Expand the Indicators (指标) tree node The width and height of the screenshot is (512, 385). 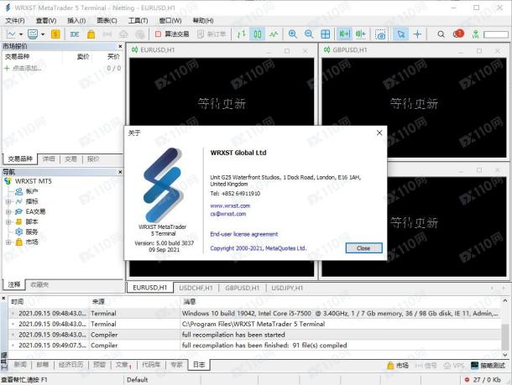(8, 201)
